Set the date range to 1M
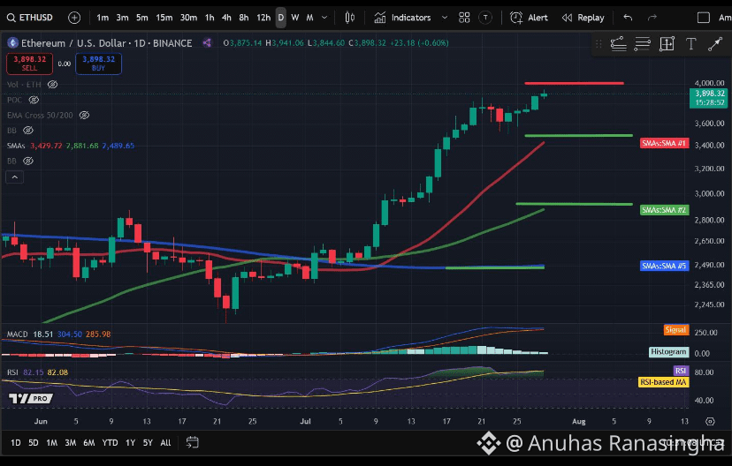This screenshot has width=732, height=466. pos(52,443)
